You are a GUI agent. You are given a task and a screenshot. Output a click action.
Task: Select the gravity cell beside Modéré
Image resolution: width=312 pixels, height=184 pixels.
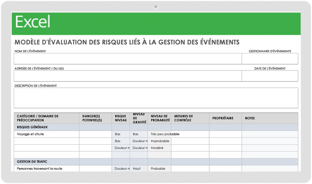coord(139,148)
